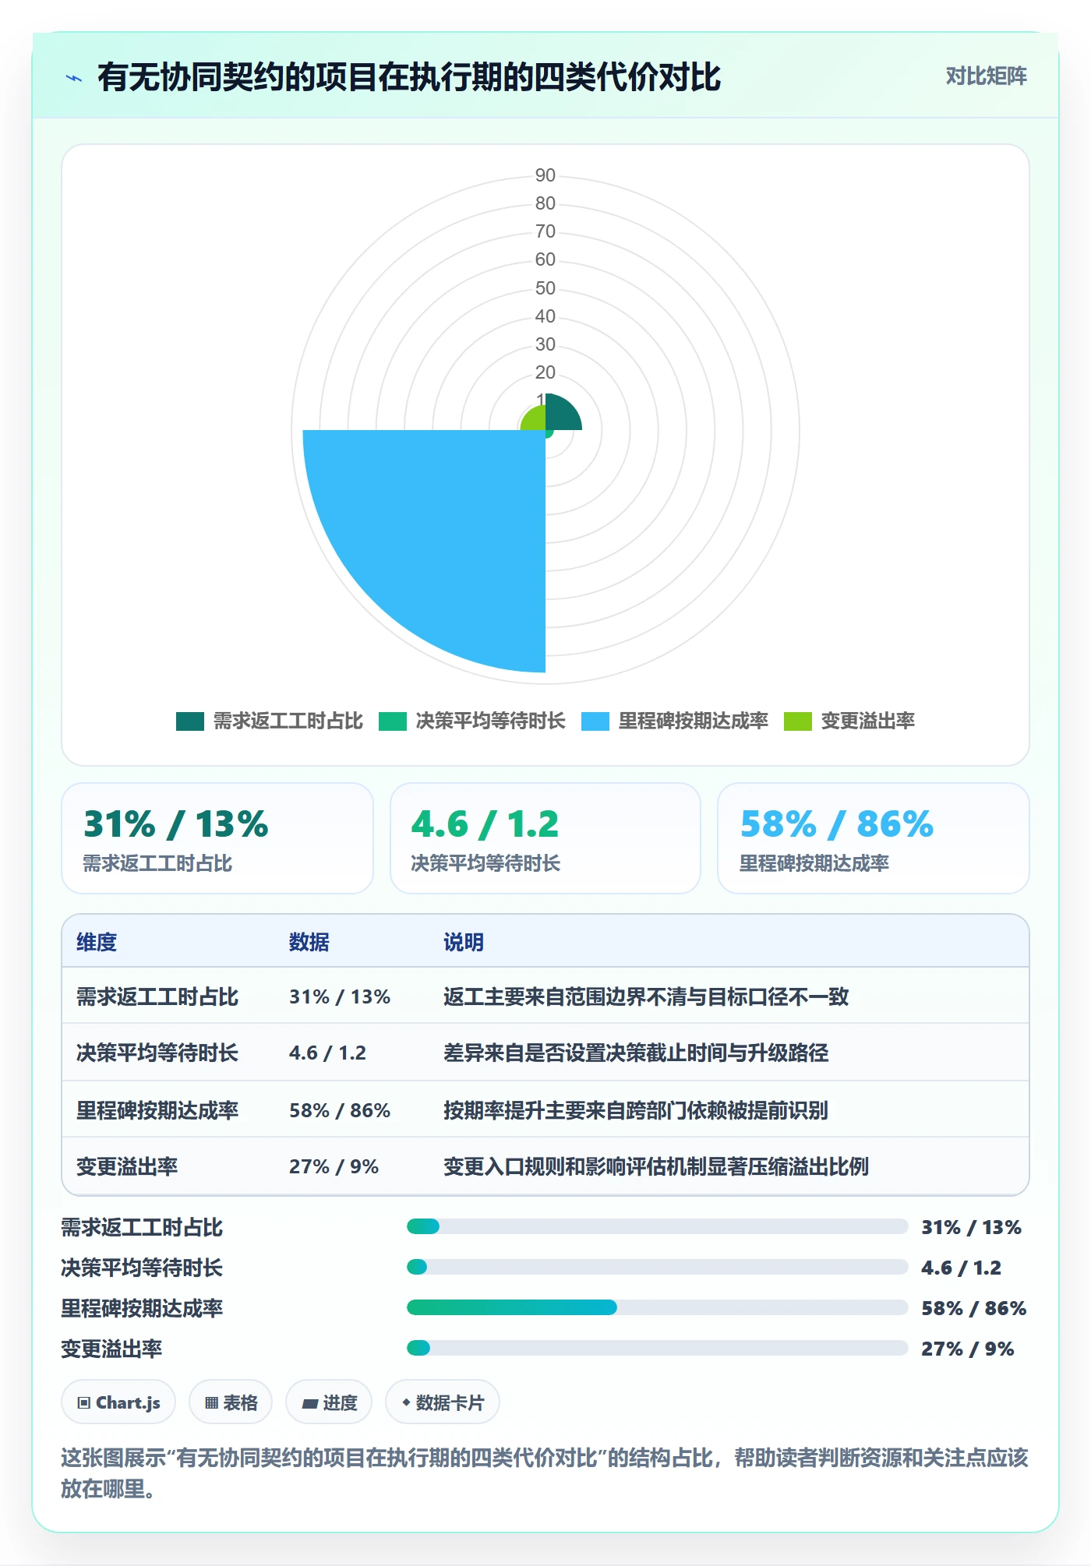Click the 进度 chip bar icon
Image resolution: width=1091 pixels, height=1566 pixels.
(x=310, y=1404)
